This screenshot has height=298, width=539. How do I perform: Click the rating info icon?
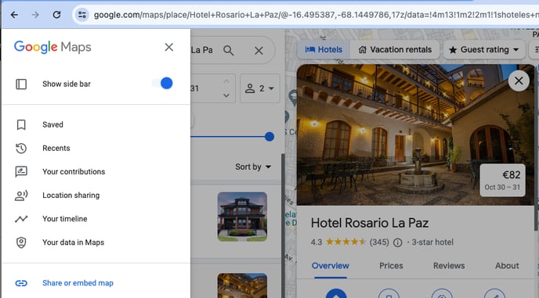397,242
